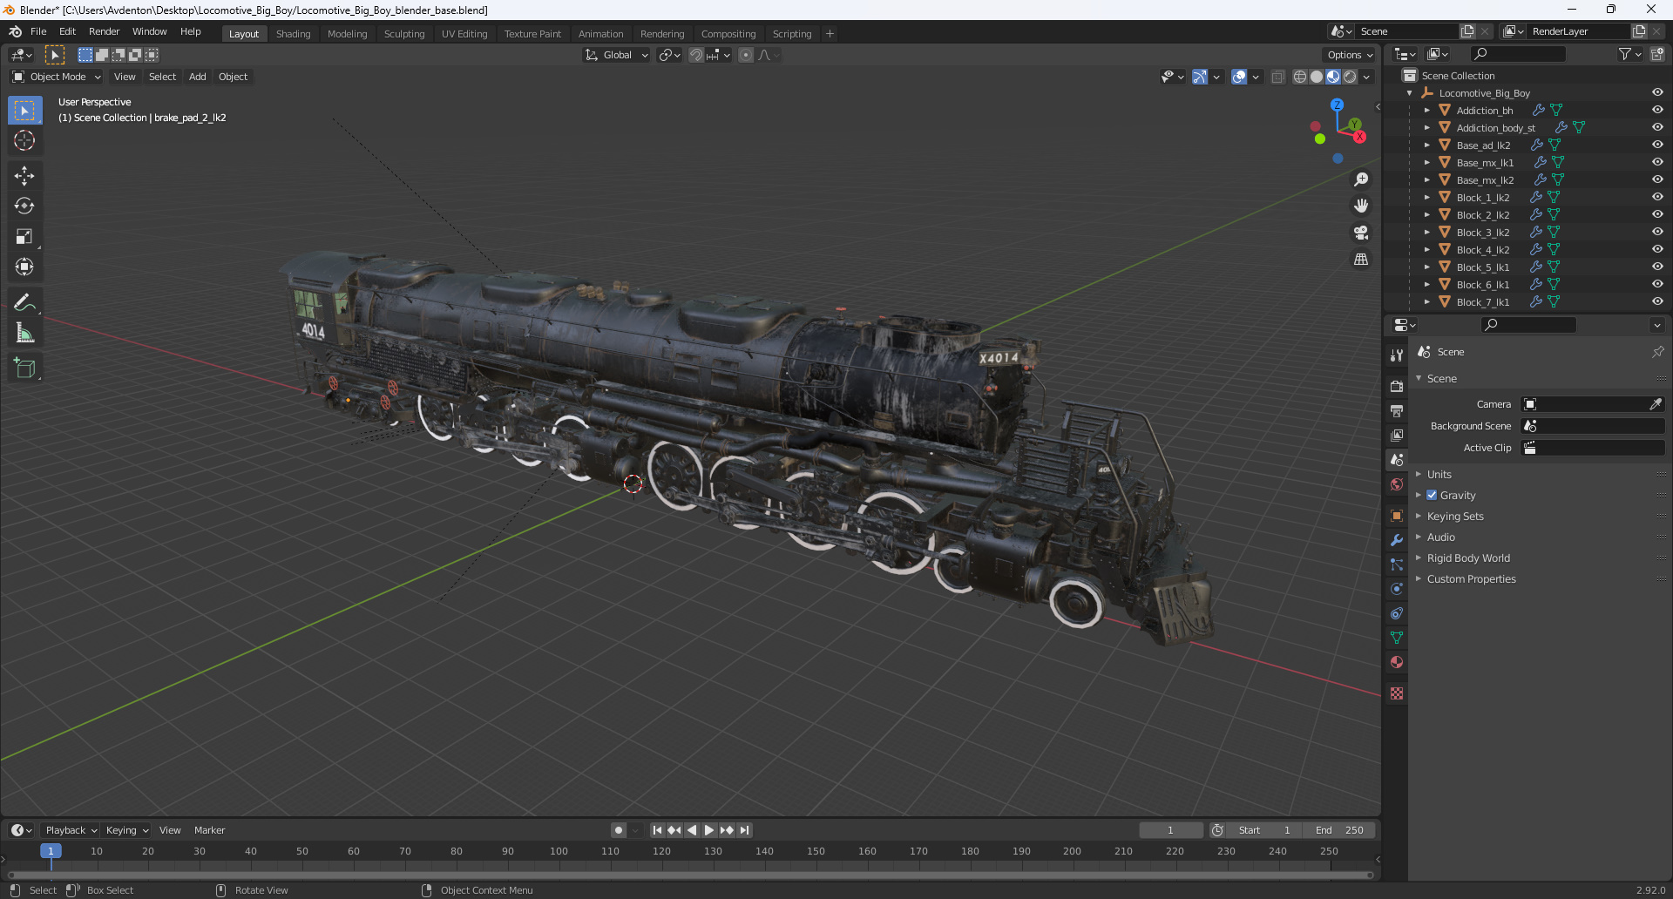Image resolution: width=1673 pixels, height=899 pixels.
Task: Select the Annotate pencil tool
Action: tap(24, 302)
